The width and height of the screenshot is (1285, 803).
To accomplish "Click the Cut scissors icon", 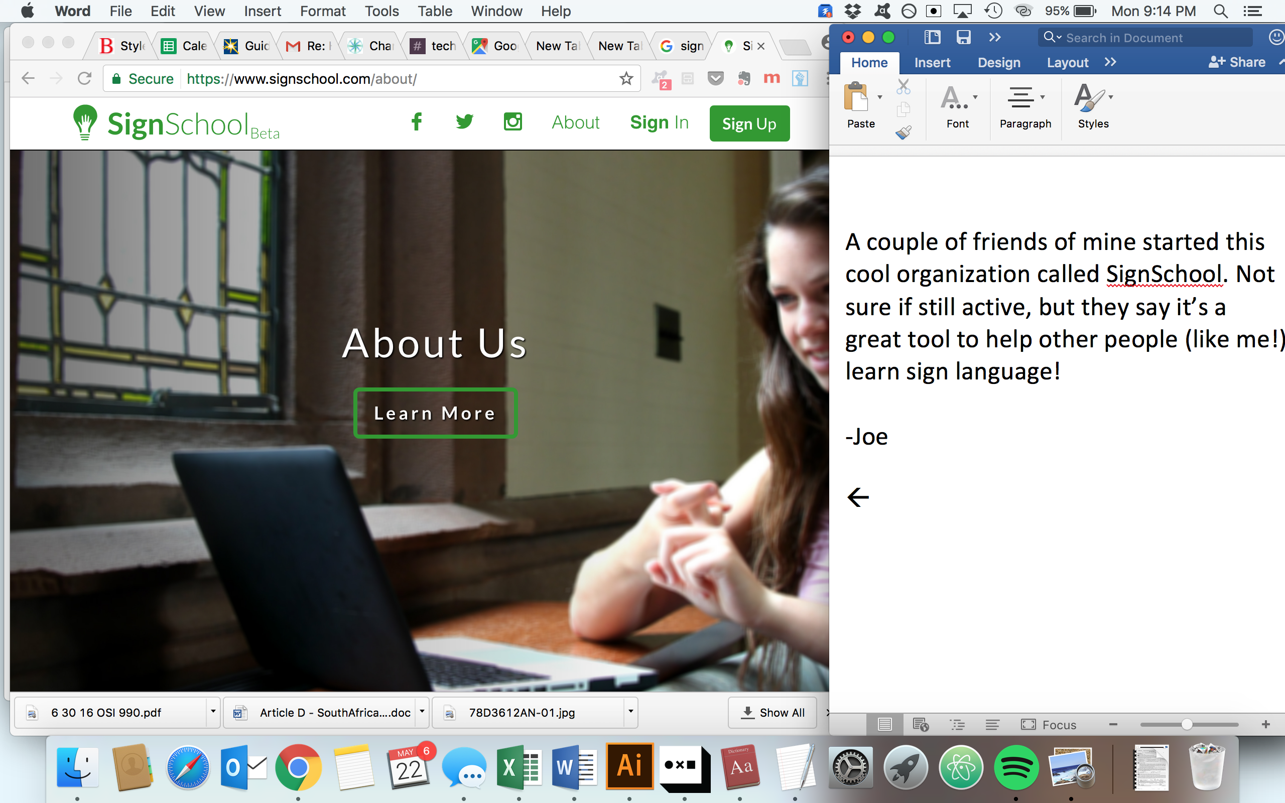I will 903,86.
